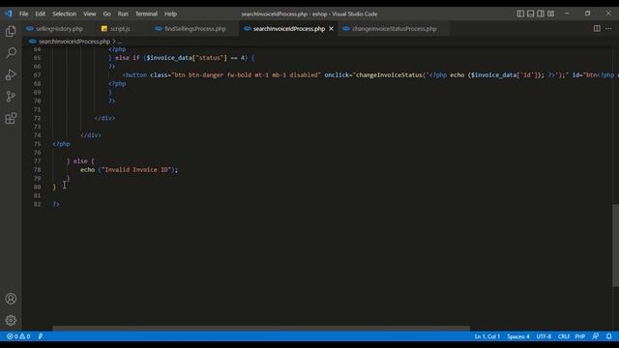Viewport: 619px width, 348px height.
Task: Click the </div> tag on line 74
Action: pos(90,135)
